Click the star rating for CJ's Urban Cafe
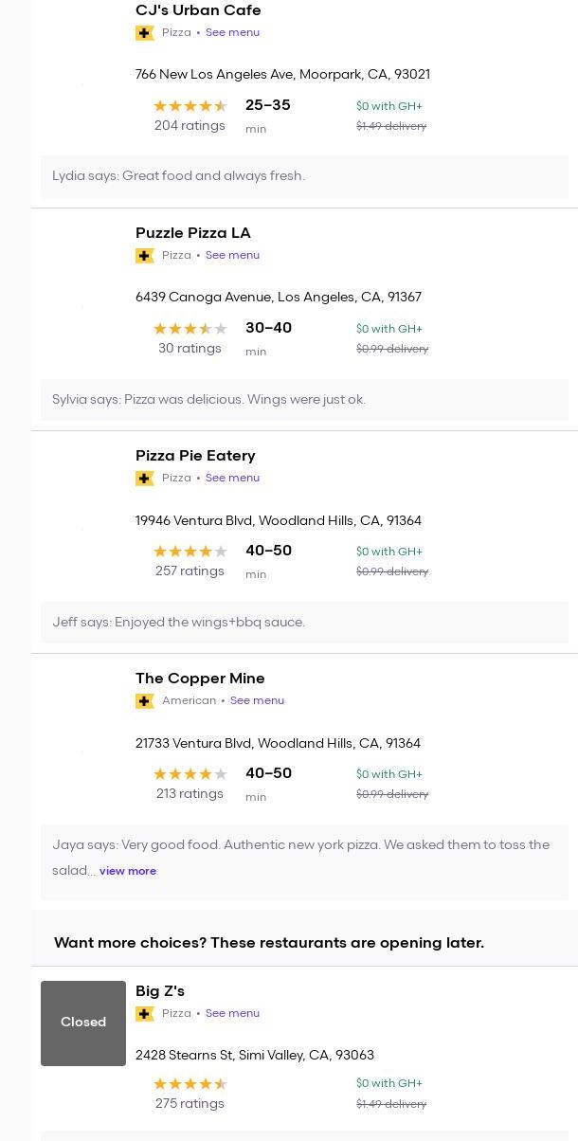This screenshot has height=1141, width=578. click(190, 106)
